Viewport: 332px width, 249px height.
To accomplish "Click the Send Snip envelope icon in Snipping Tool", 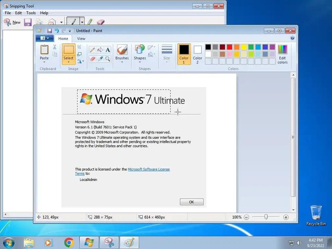I will (52, 22).
